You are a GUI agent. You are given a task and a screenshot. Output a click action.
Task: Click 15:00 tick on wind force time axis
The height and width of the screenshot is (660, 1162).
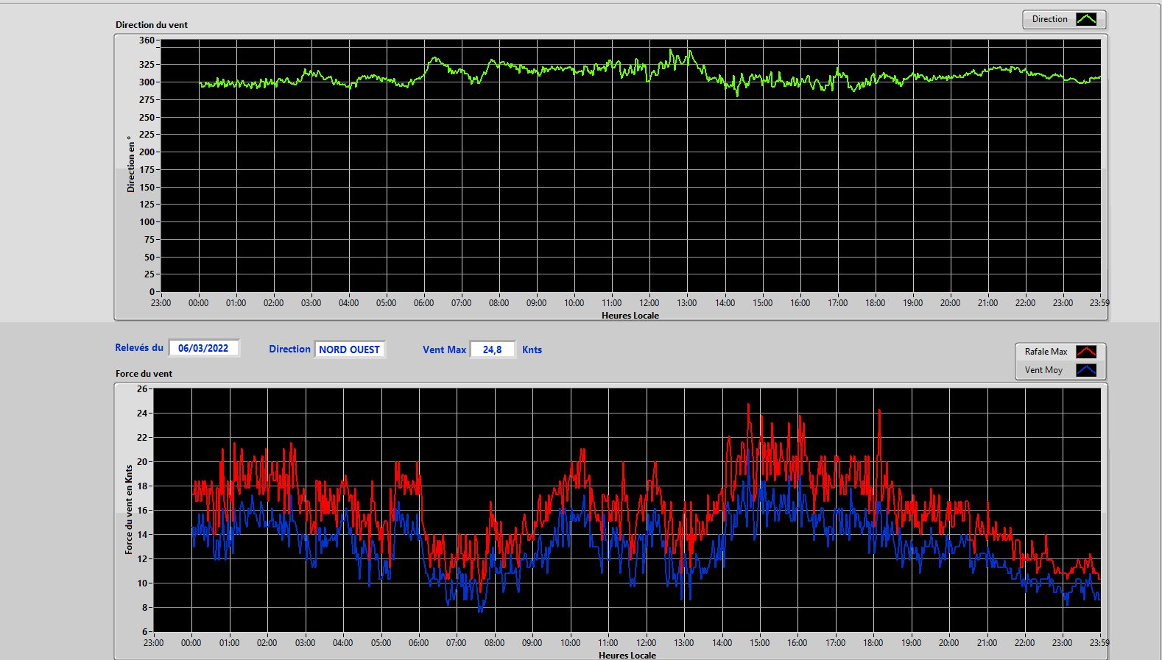point(760,642)
